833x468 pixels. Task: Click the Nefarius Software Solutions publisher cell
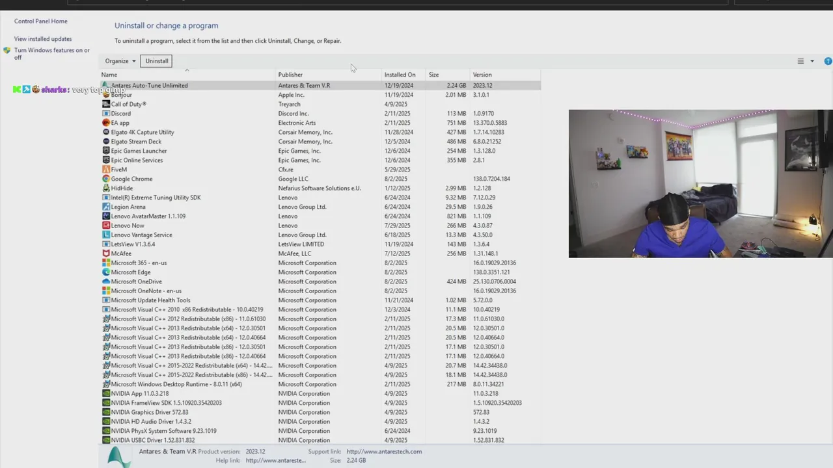pos(320,188)
